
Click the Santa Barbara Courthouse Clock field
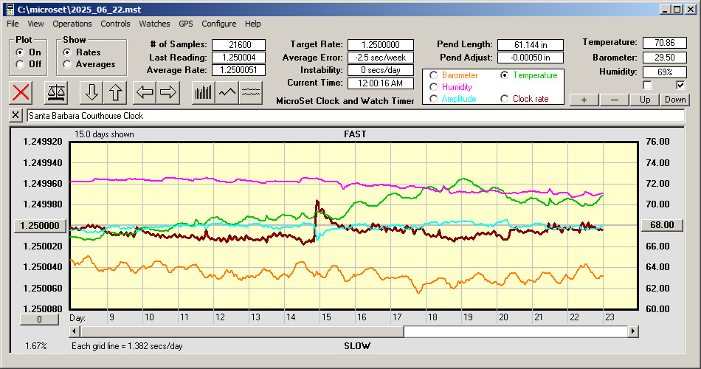[x=356, y=116]
